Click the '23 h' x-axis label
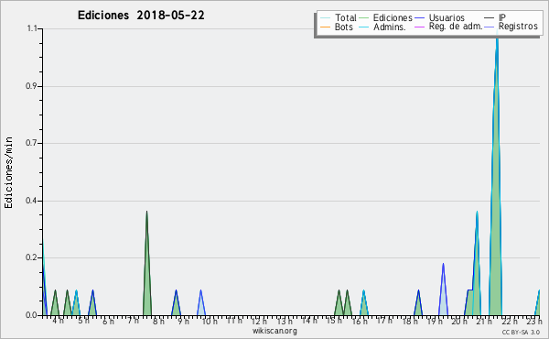Viewport: 549px width, 339px height. 534,321
